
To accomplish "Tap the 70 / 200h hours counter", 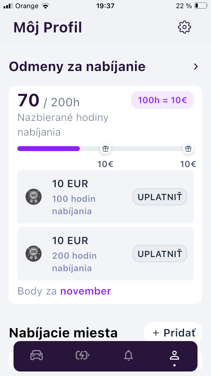I will point(49,101).
